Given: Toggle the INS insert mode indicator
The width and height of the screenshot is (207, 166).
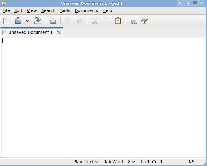Looking at the screenshot, I should pos(191,162).
